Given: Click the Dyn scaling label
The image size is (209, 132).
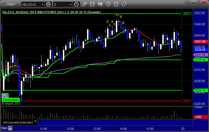Looking at the screenshot, I should coord(4,128).
